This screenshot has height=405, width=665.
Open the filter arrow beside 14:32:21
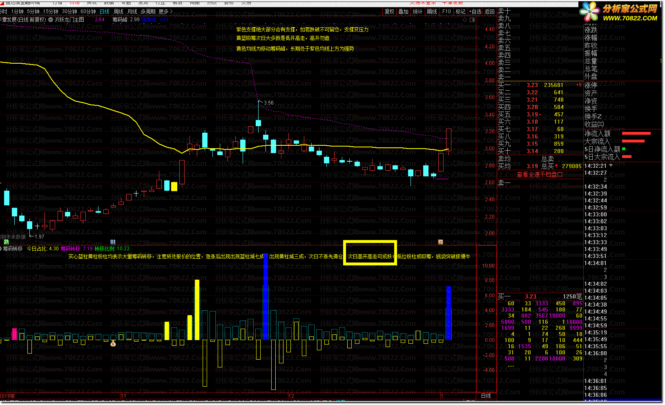[611, 166]
